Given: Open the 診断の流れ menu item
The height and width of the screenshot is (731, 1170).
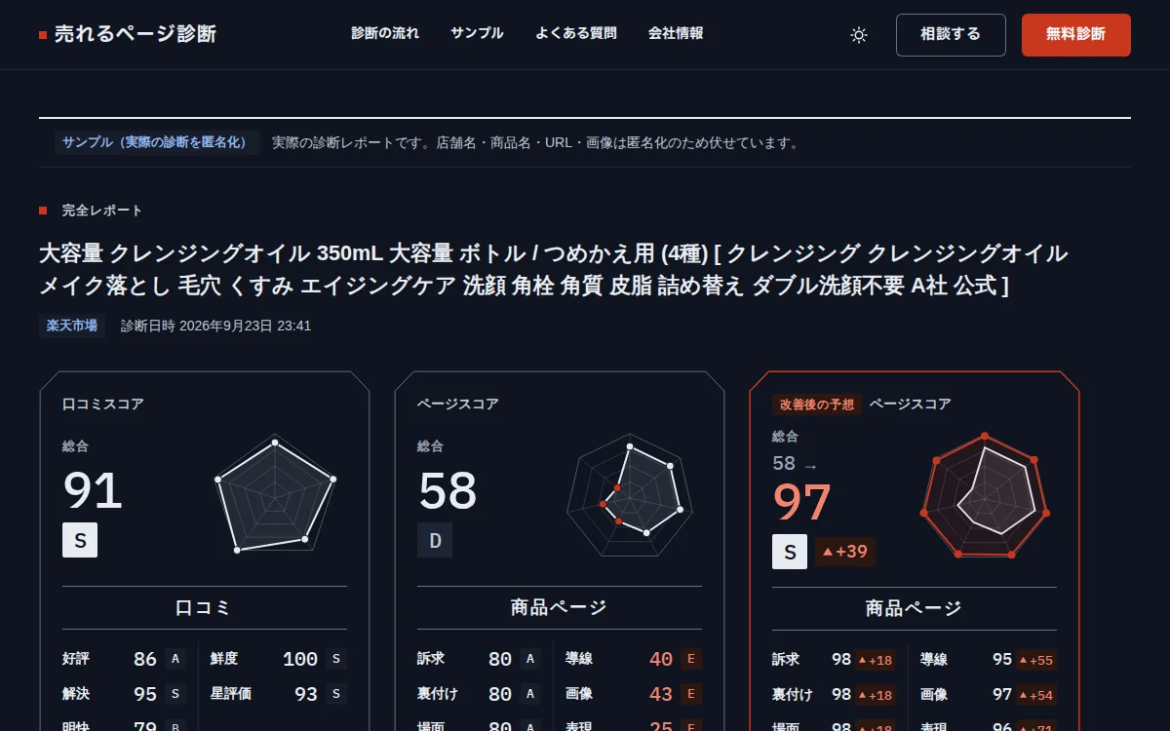Looking at the screenshot, I should tap(385, 33).
